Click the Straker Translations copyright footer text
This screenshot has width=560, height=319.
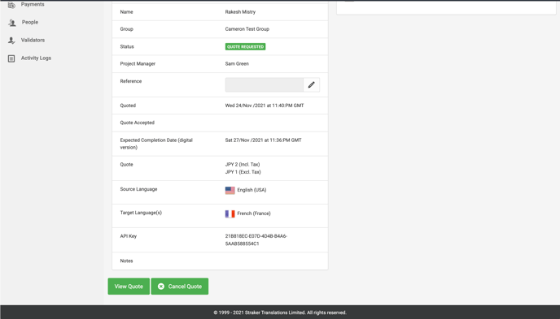pos(280,313)
